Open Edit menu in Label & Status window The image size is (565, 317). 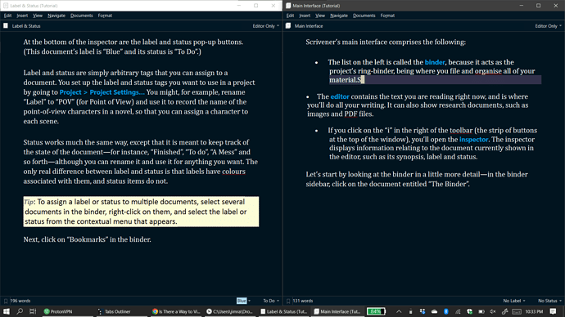[x=7, y=16]
